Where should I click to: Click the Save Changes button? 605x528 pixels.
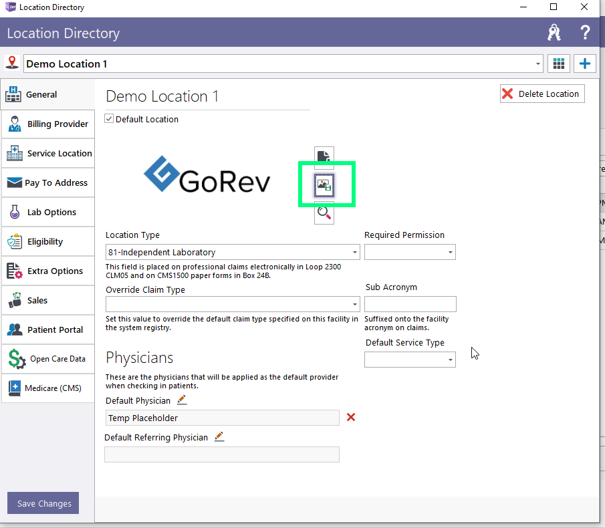coord(43,503)
